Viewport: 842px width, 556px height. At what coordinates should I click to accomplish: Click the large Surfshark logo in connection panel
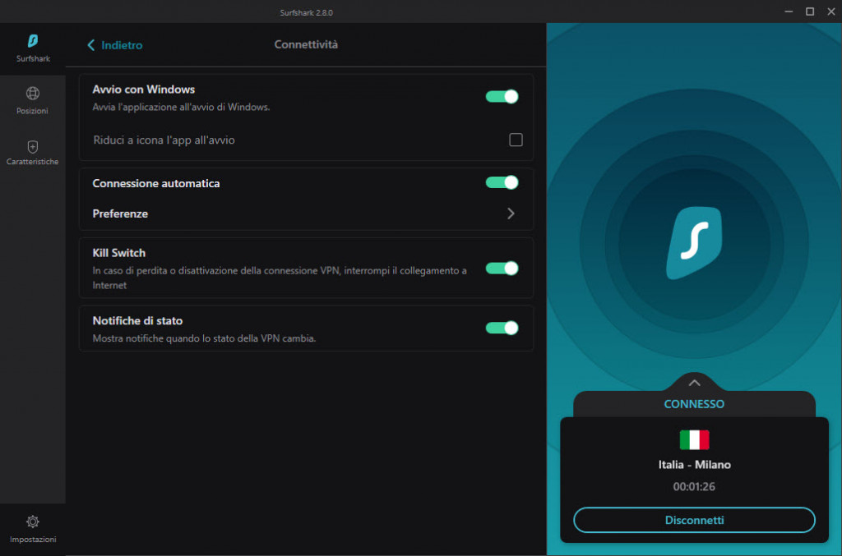pos(694,243)
